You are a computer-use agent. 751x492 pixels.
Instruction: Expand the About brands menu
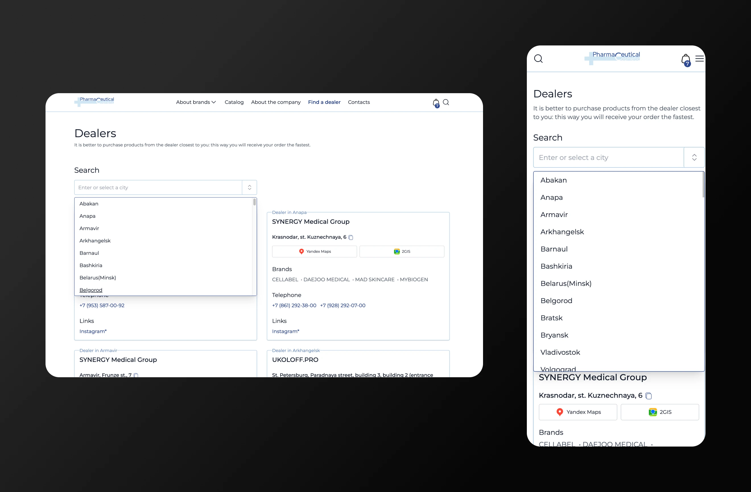click(x=196, y=102)
